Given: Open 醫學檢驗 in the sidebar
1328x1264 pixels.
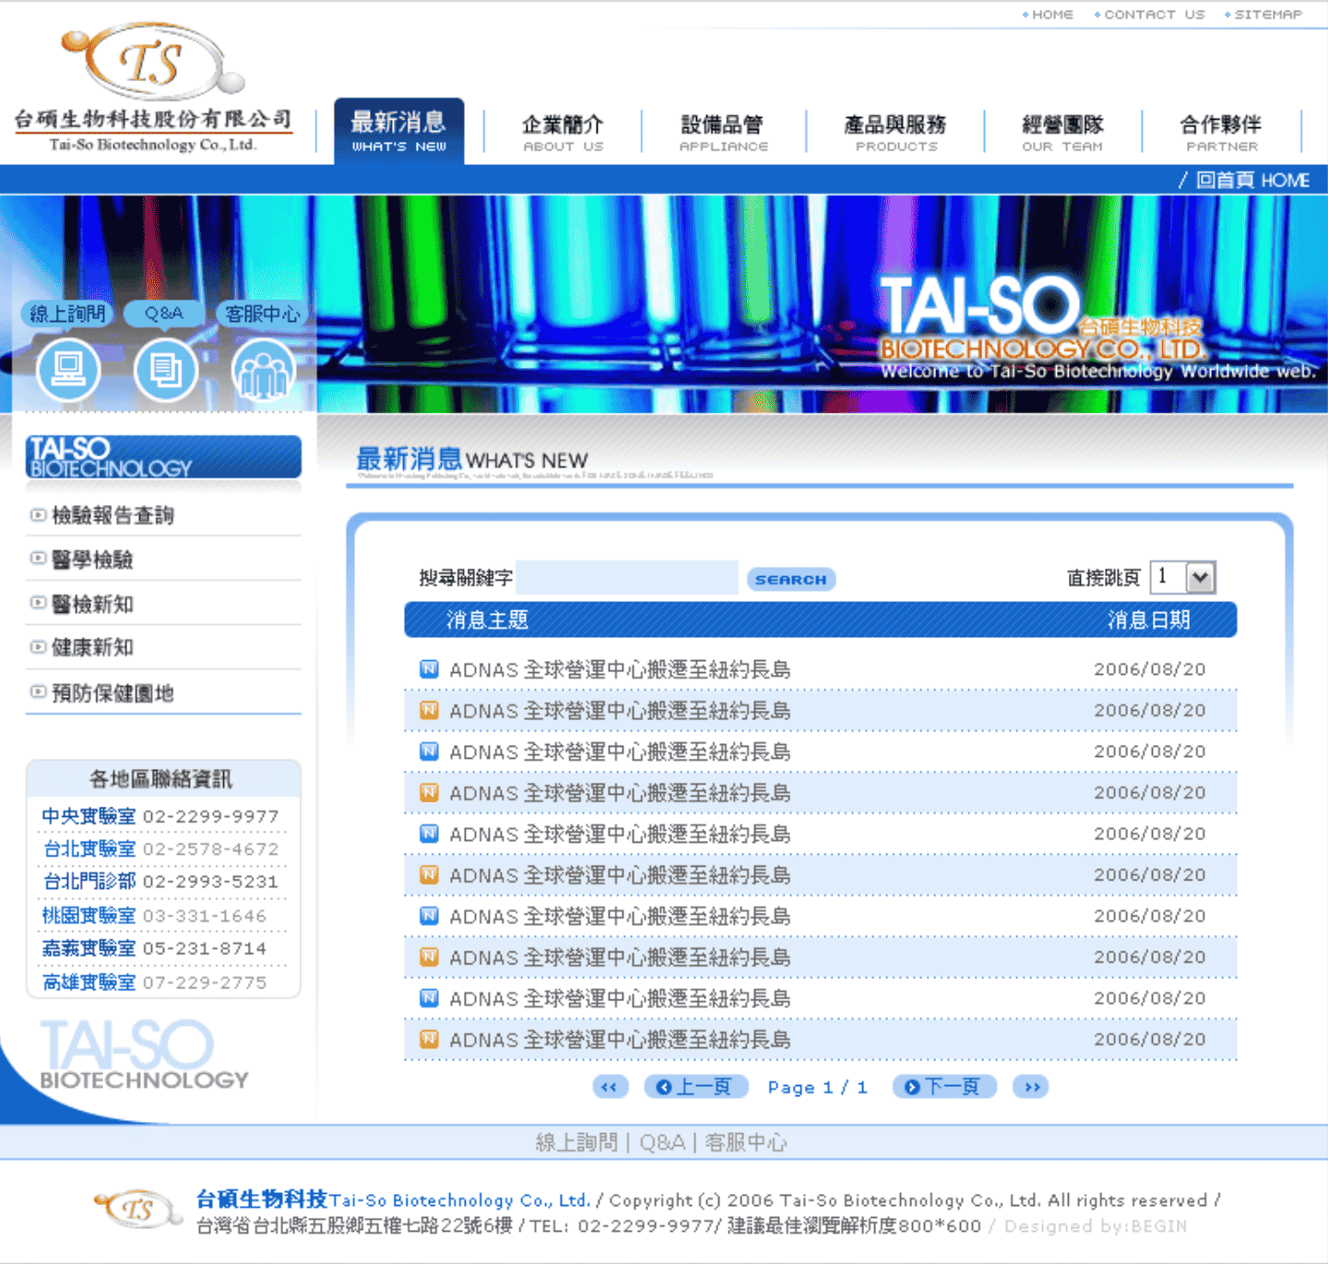Looking at the screenshot, I should tap(92, 560).
